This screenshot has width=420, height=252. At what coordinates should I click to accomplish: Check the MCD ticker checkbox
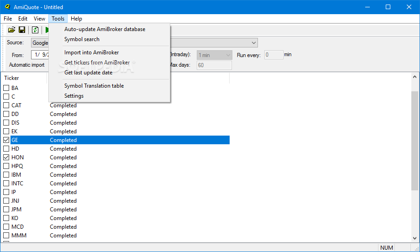(x=6, y=226)
